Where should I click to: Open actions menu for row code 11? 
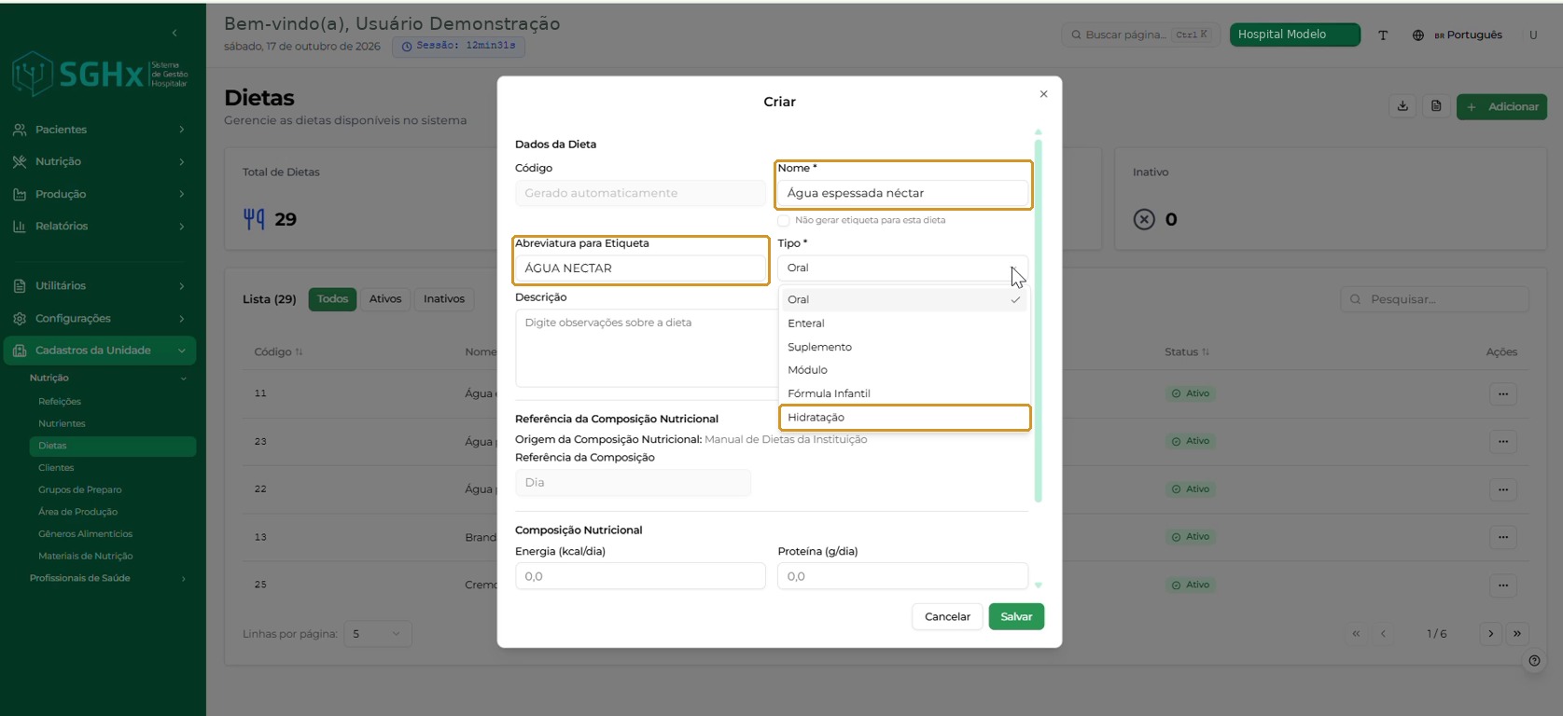[x=1502, y=393]
